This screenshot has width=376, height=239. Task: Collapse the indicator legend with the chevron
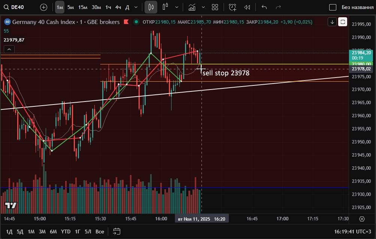tap(9, 49)
